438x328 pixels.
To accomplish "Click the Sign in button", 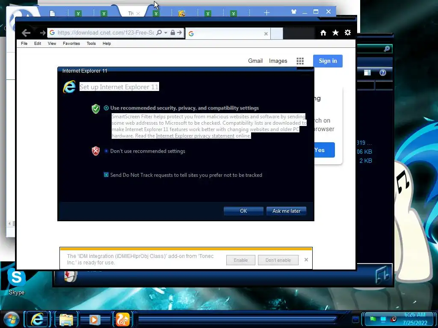I will pyautogui.click(x=328, y=61).
